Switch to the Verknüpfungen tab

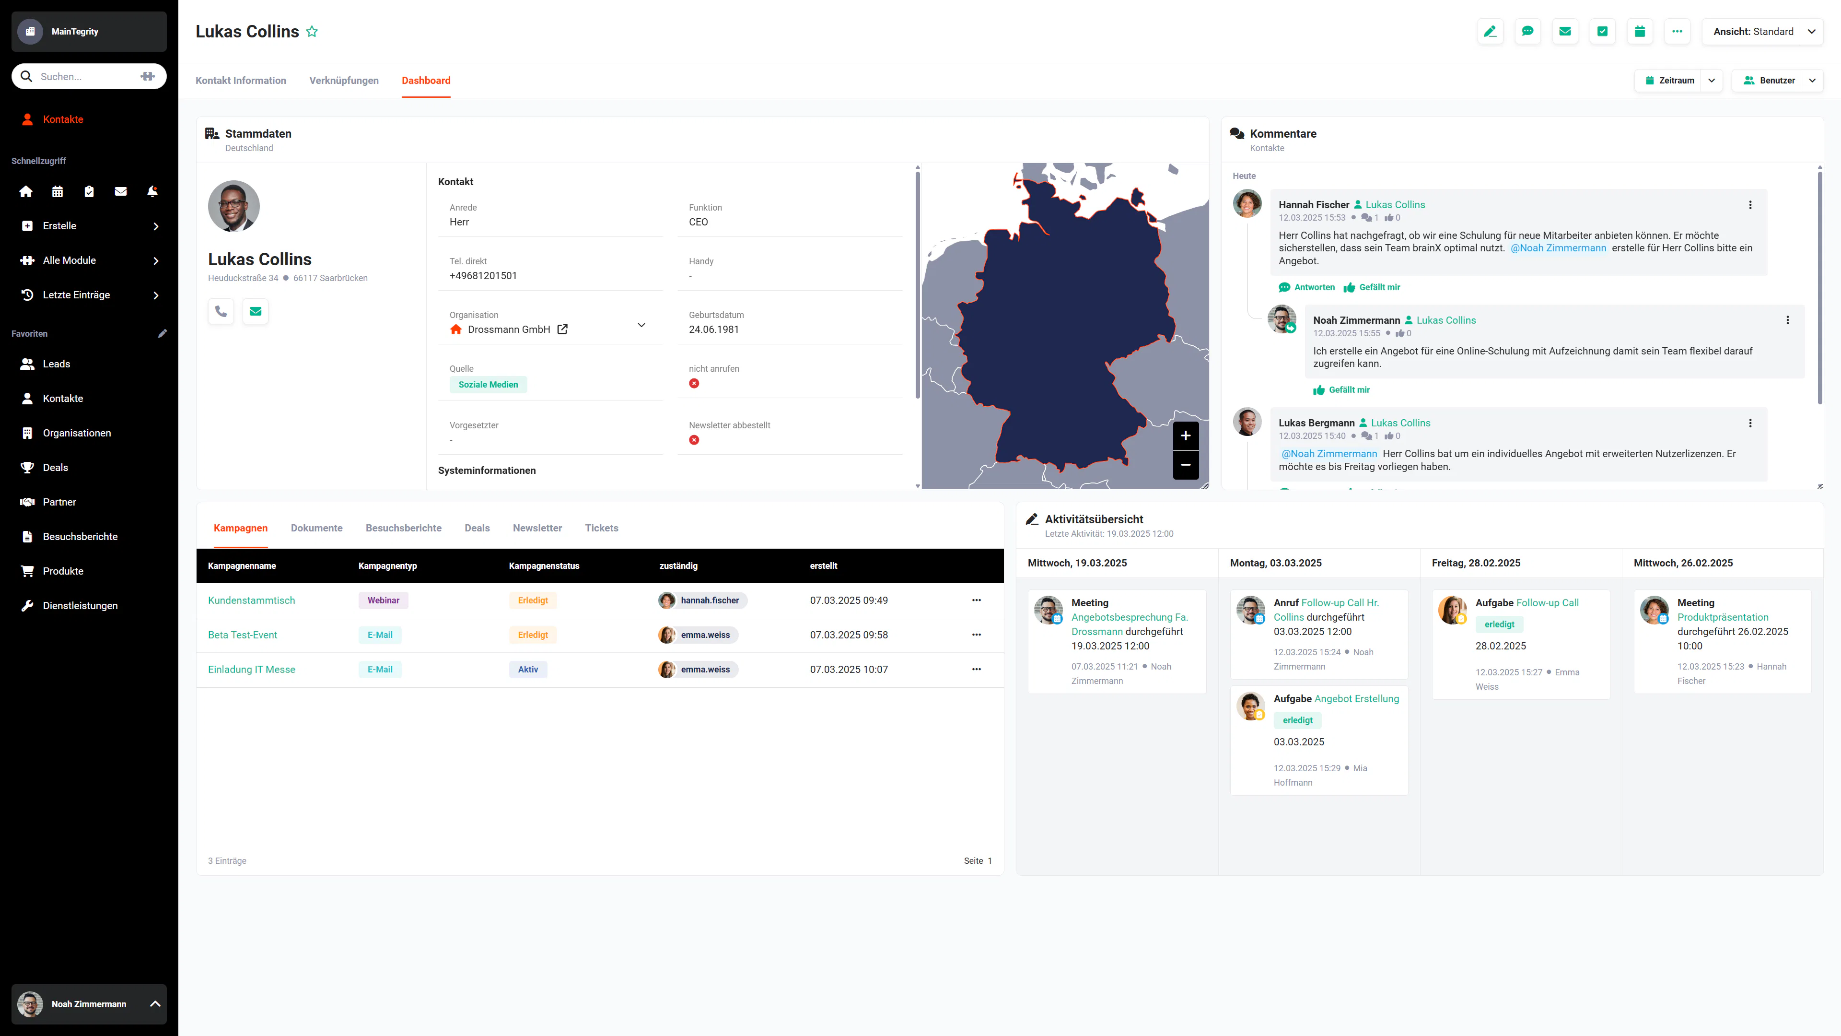point(344,81)
